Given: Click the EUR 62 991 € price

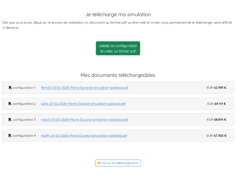Looking at the screenshot, I should click(216, 88).
